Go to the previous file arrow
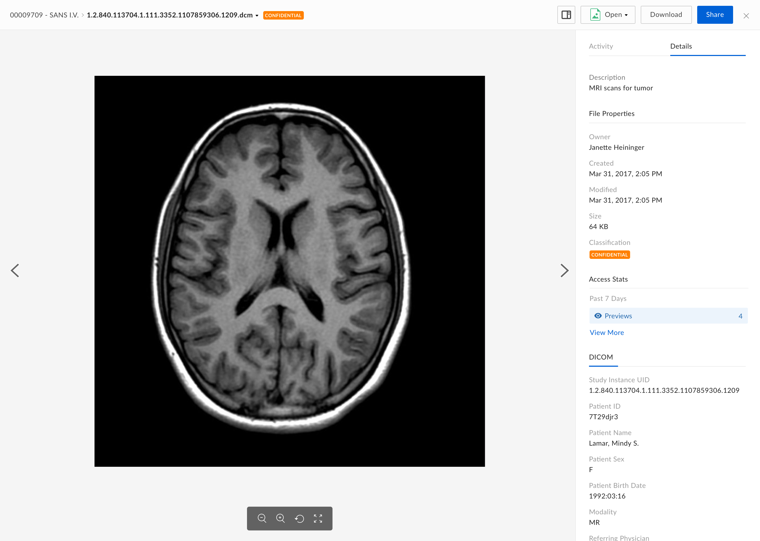This screenshot has width=760, height=541. (x=15, y=270)
